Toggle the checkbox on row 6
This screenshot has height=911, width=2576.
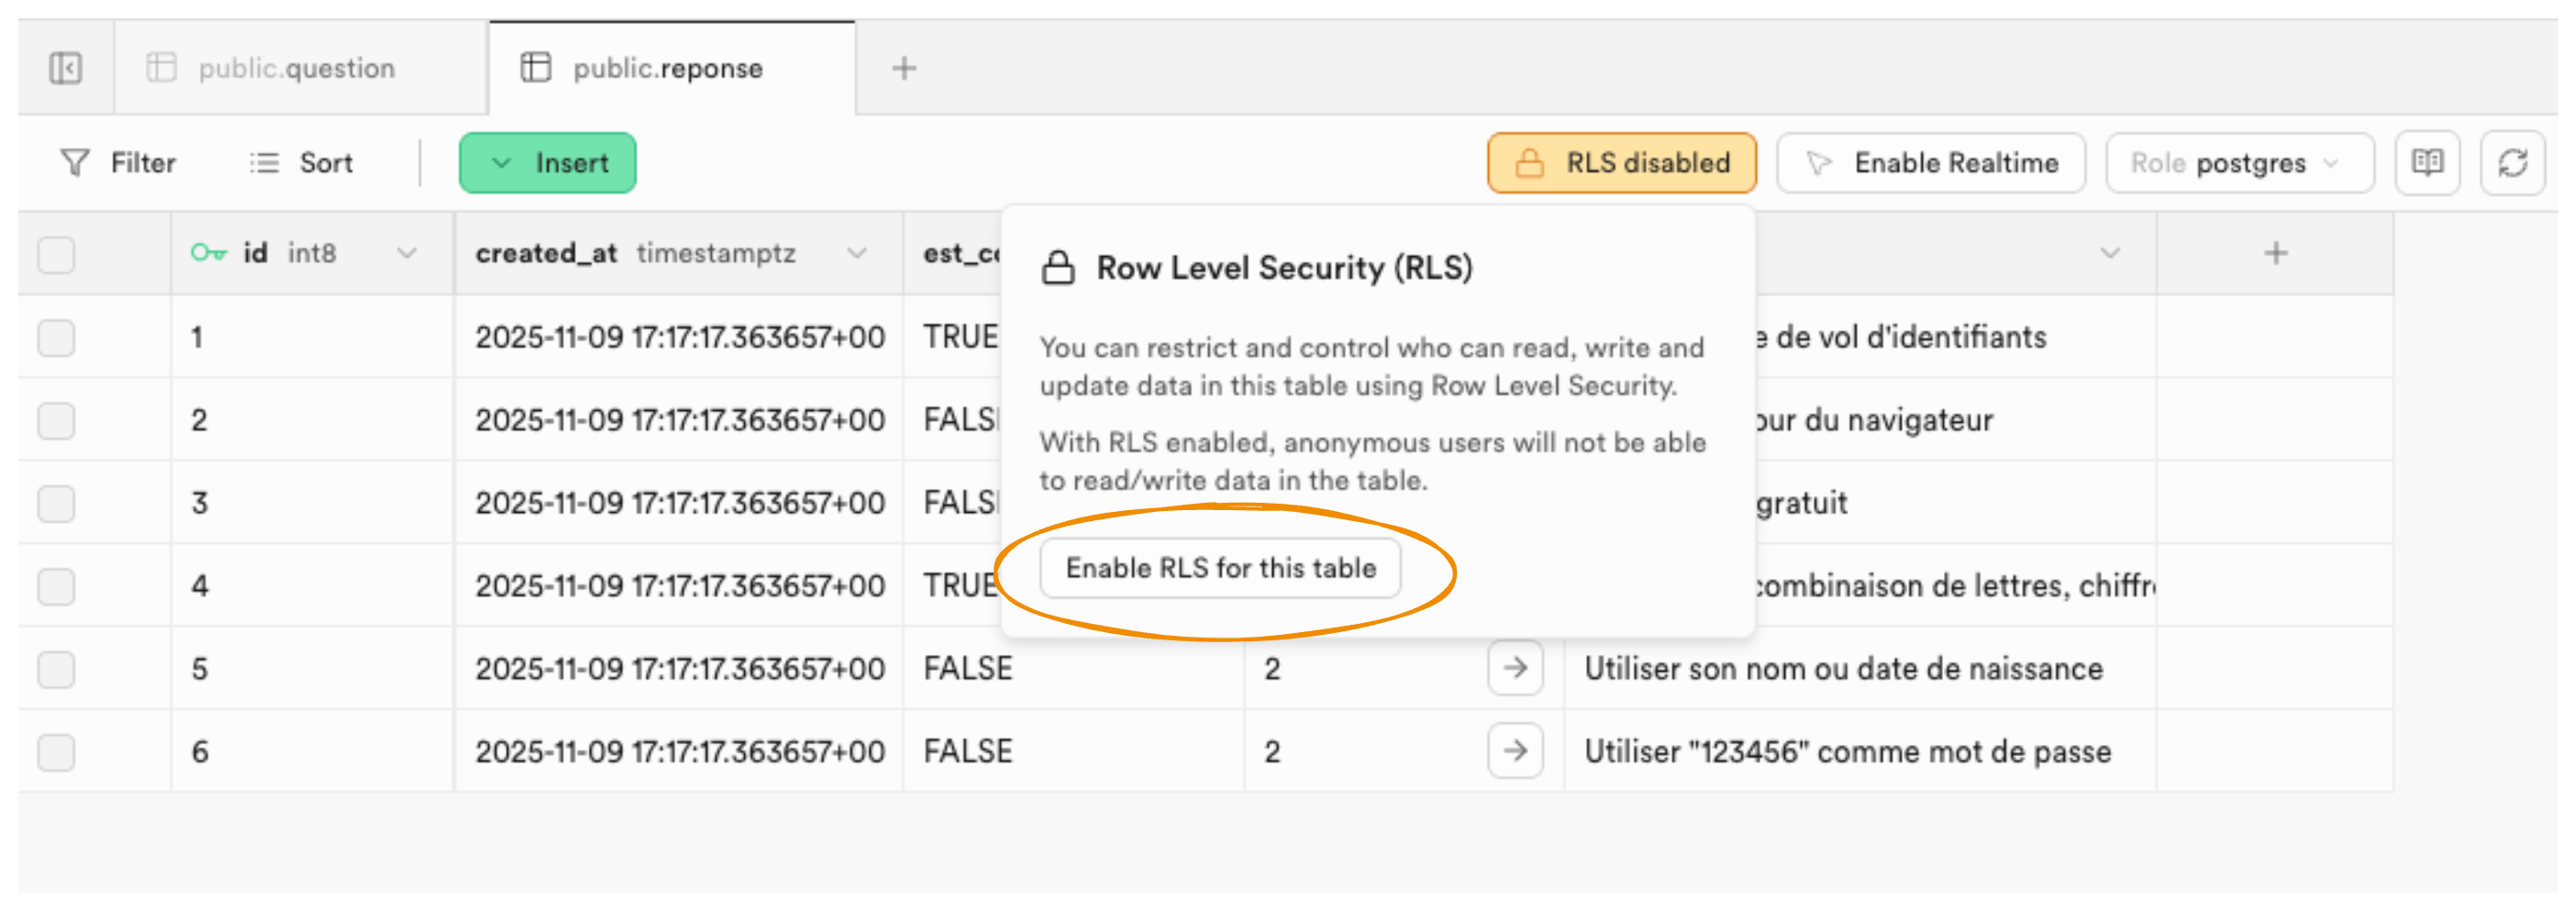click(56, 752)
